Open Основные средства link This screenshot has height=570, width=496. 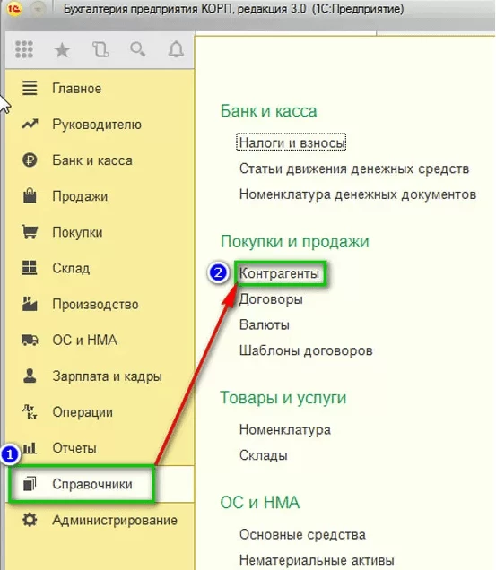tap(302, 535)
